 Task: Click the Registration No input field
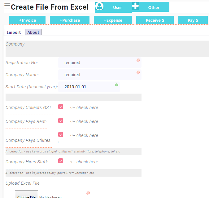(100, 63)
